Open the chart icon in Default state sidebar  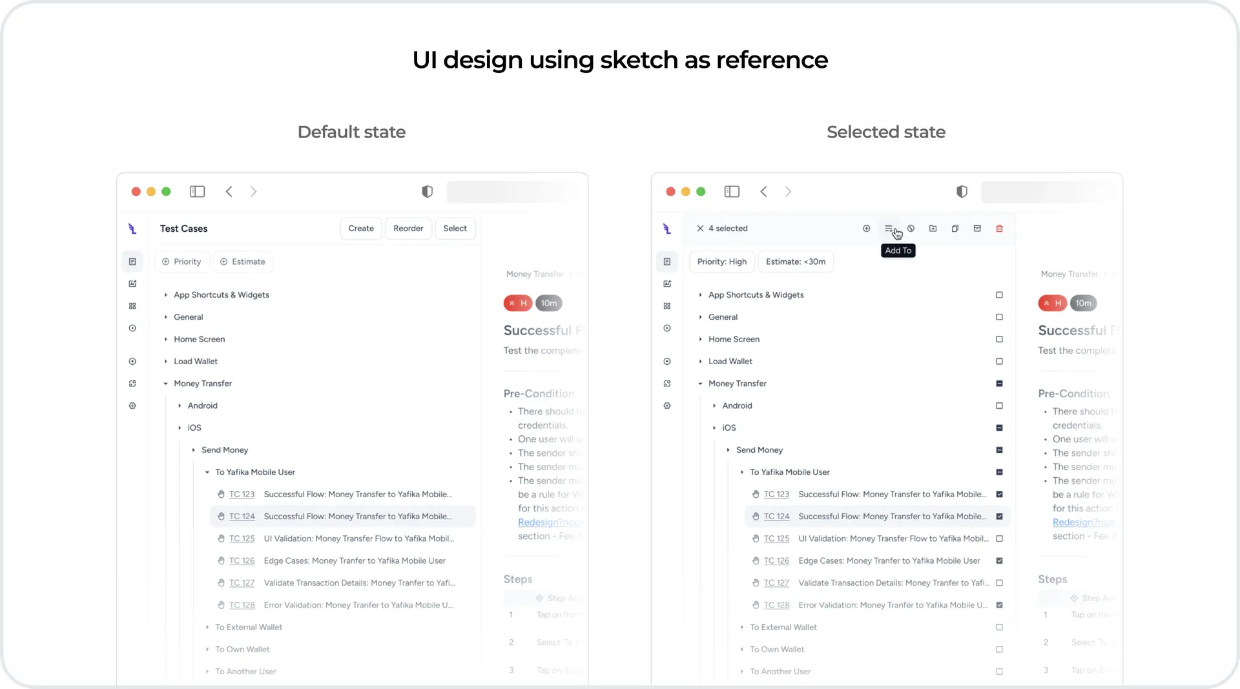[132, 284]
